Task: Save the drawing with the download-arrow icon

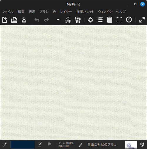Action: point(24,20)
